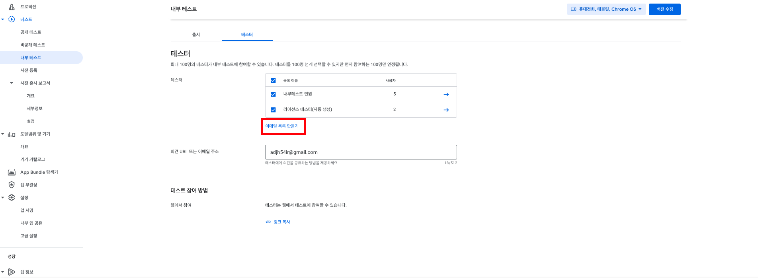Click the 이메일 목록 만들기 link
758x278 pixels.
click(x=282, y=126)
